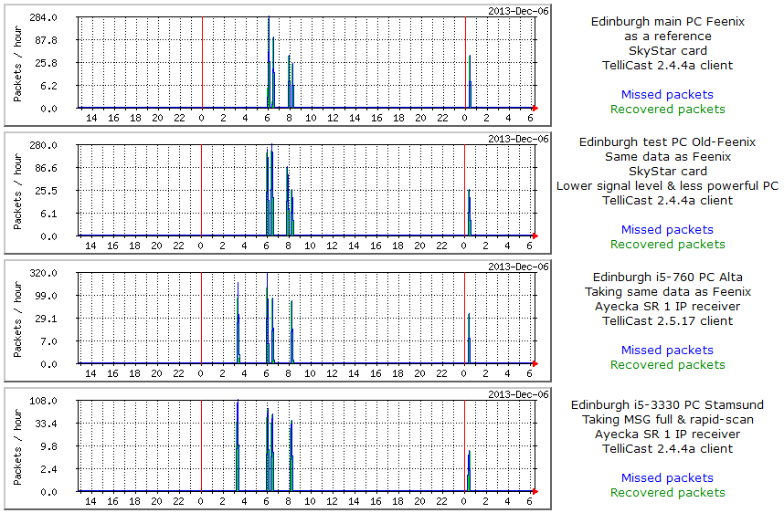Select the text "Edinburgh test PC Old-Feenix"
The image size is (784, 513).
coord(668,141)
